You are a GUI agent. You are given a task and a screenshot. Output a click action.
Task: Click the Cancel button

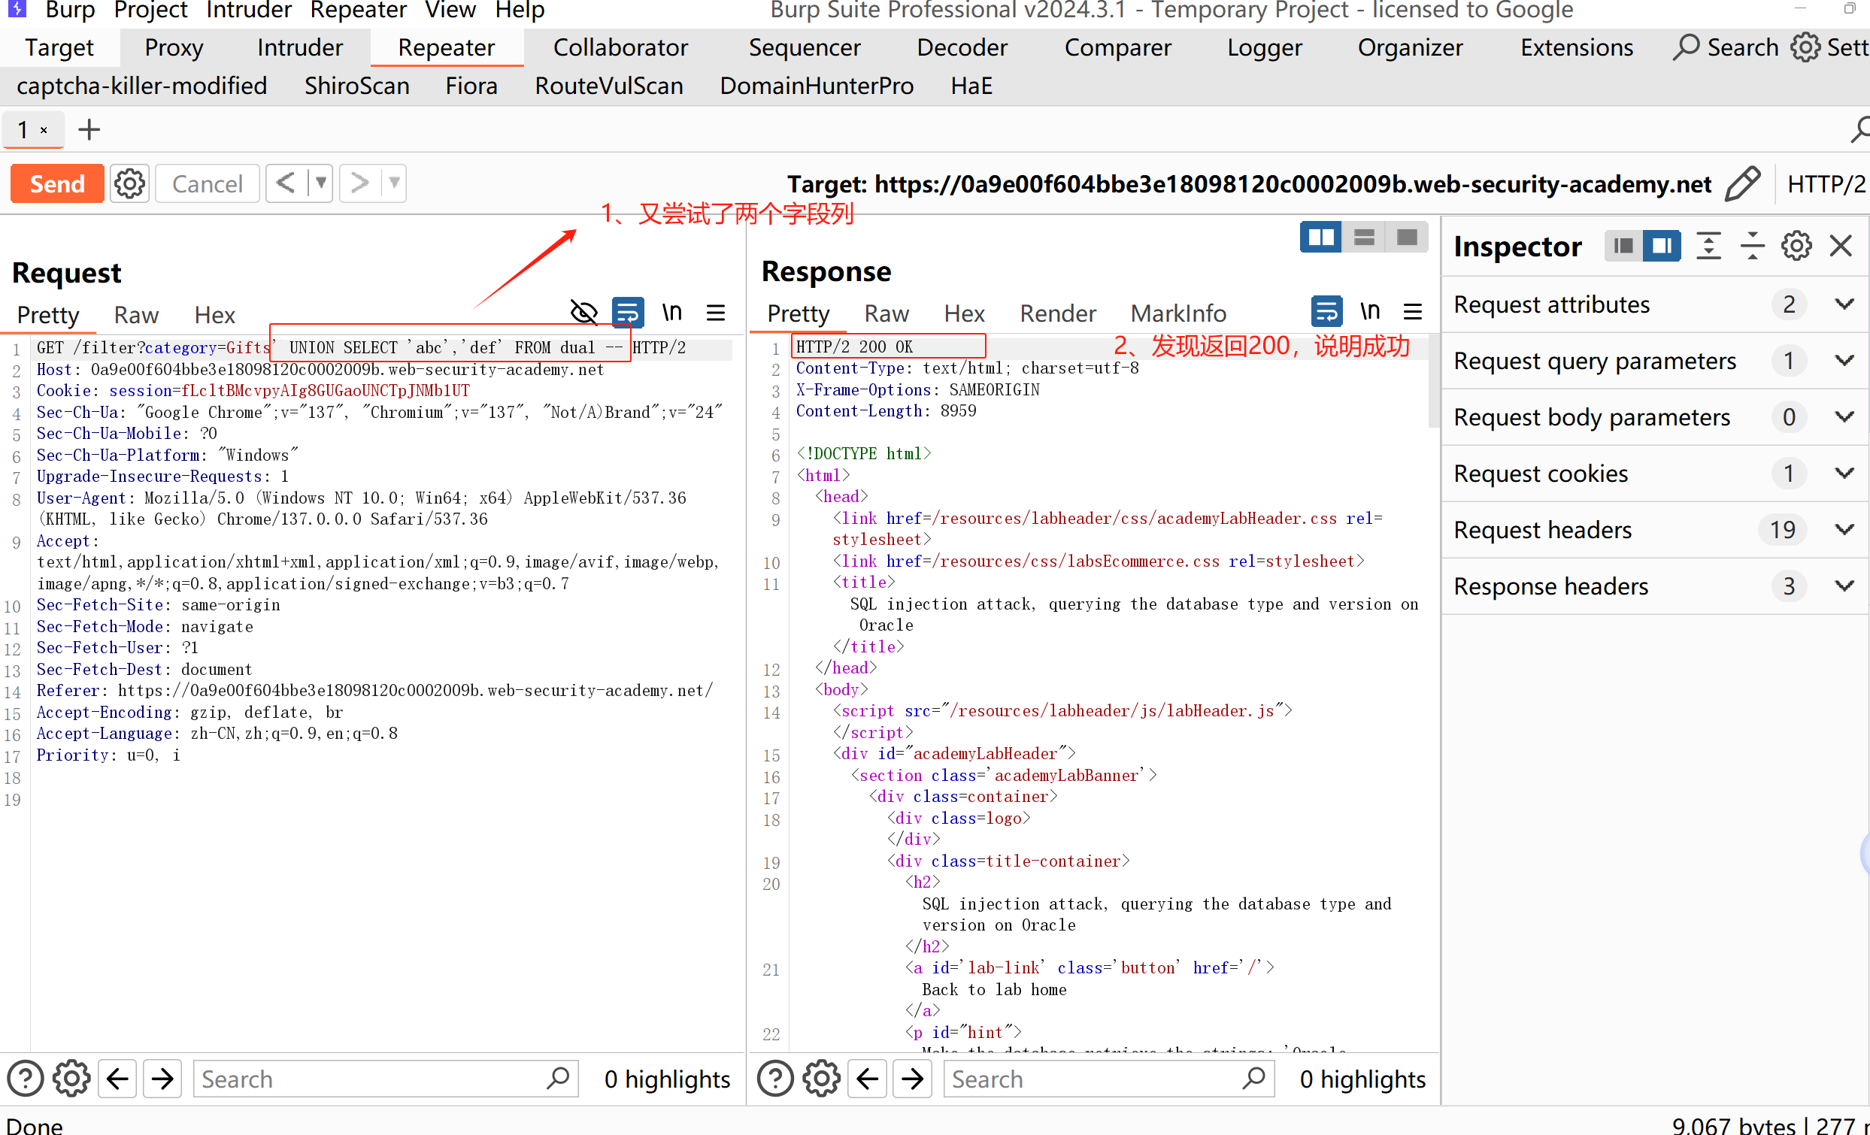pos(208,184)
